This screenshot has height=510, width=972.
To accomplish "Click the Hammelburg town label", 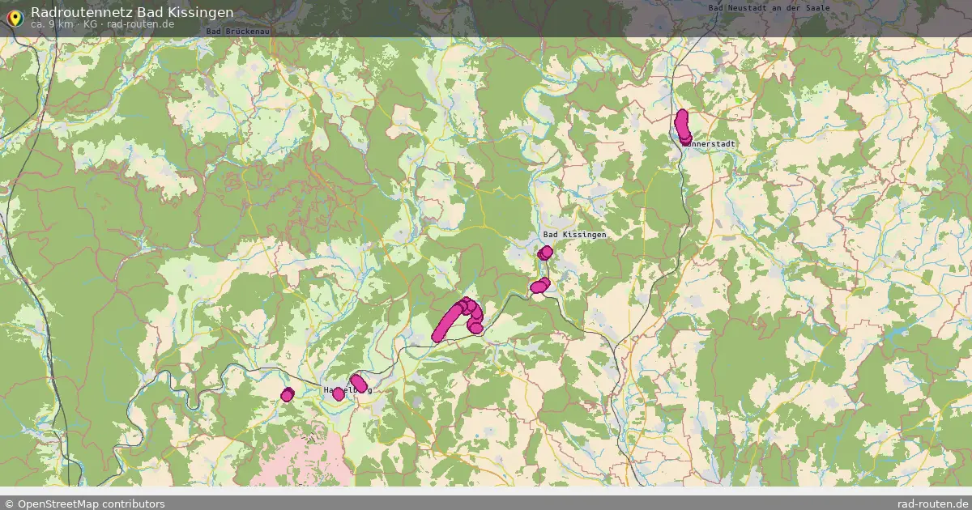I will (x=348, y=390).
